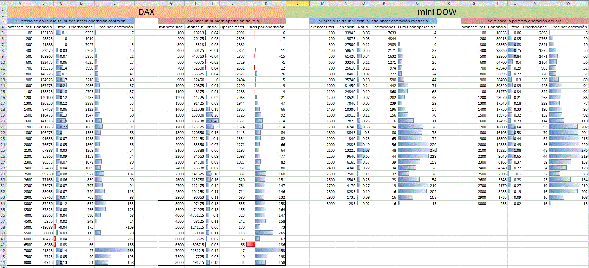The height and width of the screenshot is (268, 589).
Task: Select row 3 header
Action: (x=3, y=21)
